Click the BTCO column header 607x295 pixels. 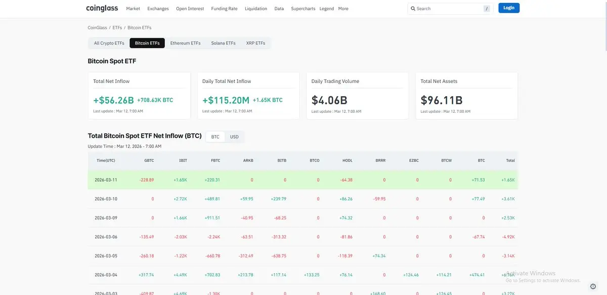click(x=314, y=160)
